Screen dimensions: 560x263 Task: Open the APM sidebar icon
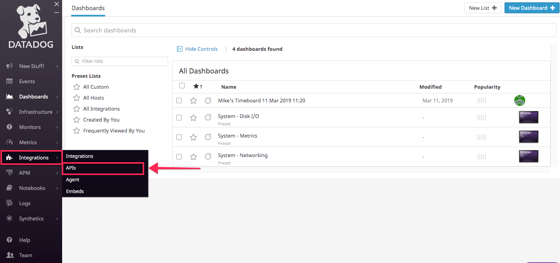point(9,172)
